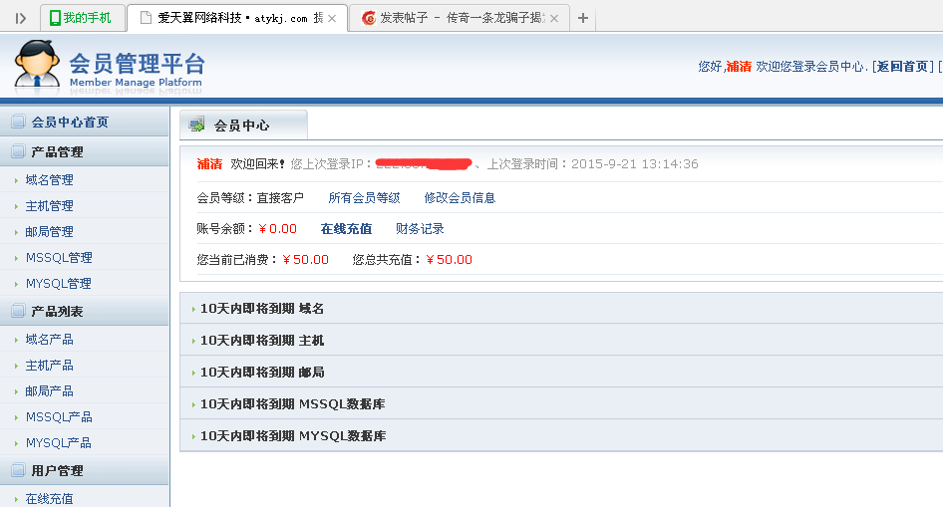
Task: Close the 发表帖子 browser tab
Action: [556, 18]
